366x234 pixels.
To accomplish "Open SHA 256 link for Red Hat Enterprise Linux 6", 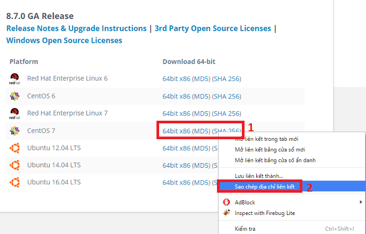I will pos(226,79).
